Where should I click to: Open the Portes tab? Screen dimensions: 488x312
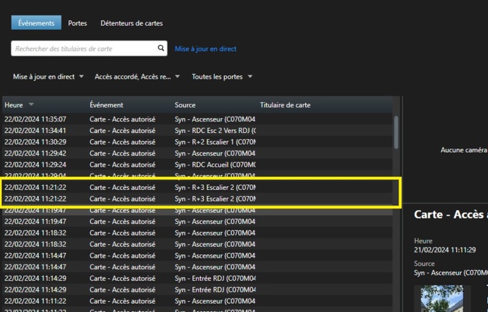(x=77, y=23)
